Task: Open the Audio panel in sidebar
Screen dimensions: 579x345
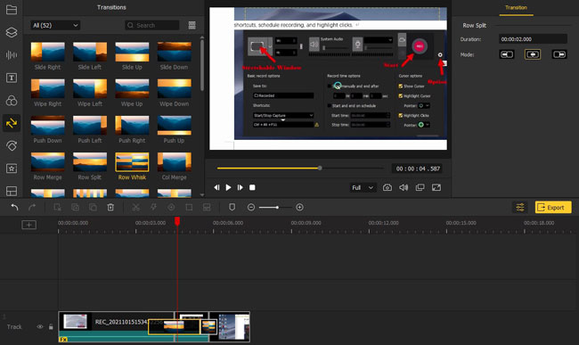Action: pyautogui.click(x=12, y=55)
